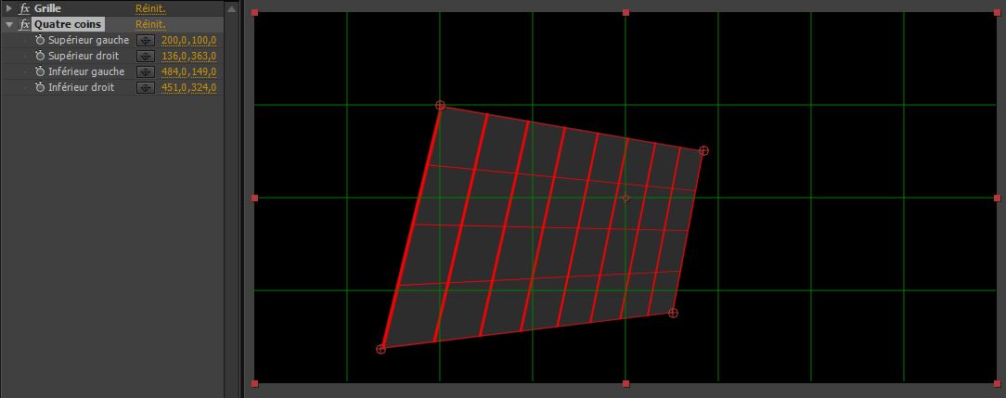
Task: Click the bottom-left layer bounding box handle
Action: coord(254,384)
